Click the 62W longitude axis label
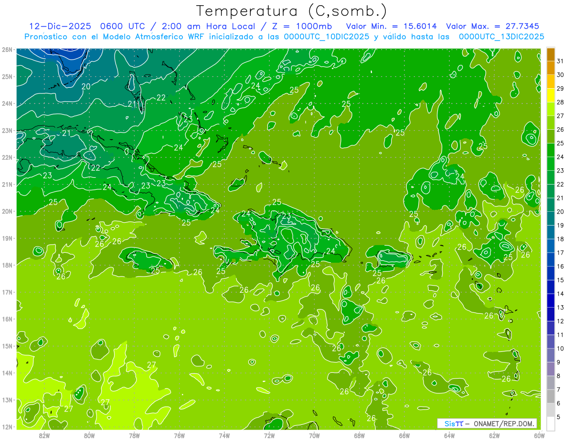The image size is (573, 442). click(494, 435)
